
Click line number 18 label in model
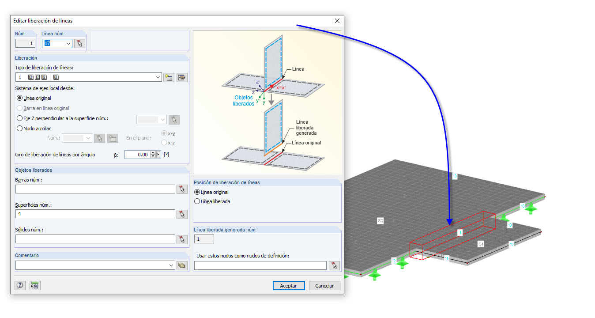click(x=522, y=206)
